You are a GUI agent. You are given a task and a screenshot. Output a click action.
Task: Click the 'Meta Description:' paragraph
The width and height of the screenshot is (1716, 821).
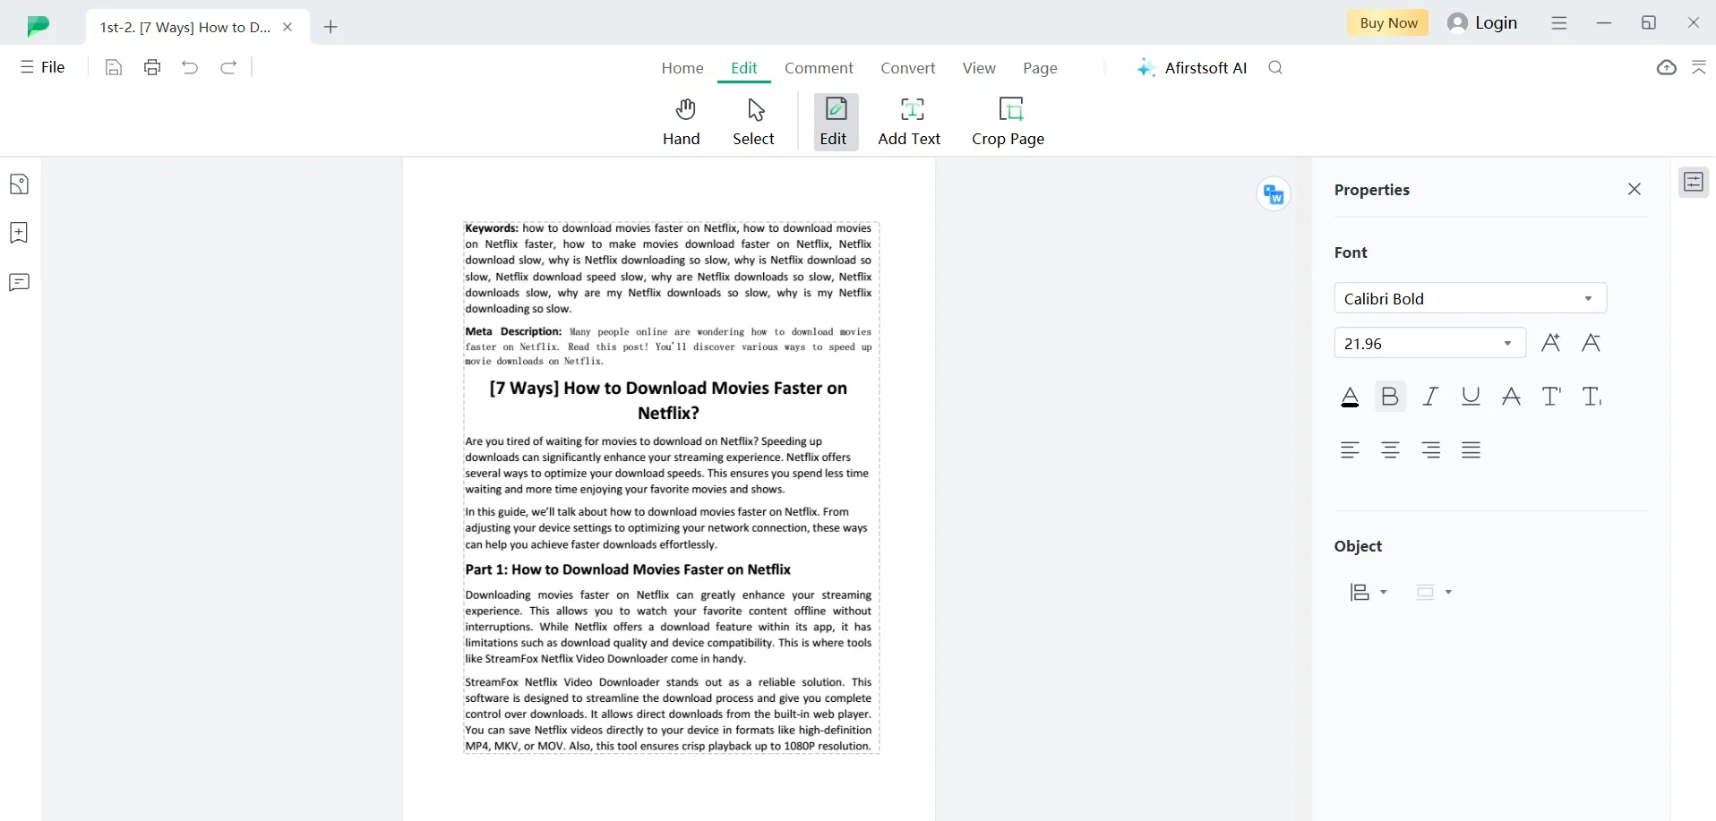click(668, 346)
